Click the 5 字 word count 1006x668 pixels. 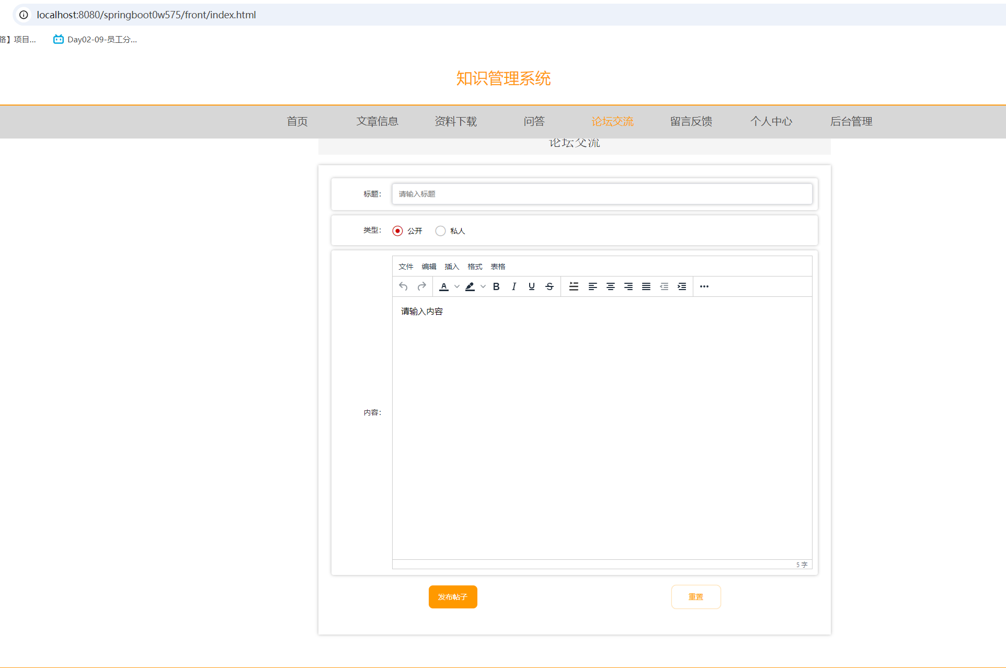[802, 565]
